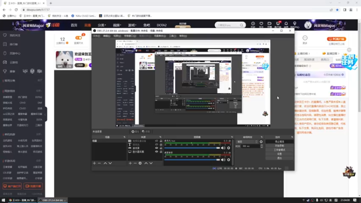The image size is (361, 203).
Task: Bookmark this page with Chrome star icon
Action: click(337, 9)
